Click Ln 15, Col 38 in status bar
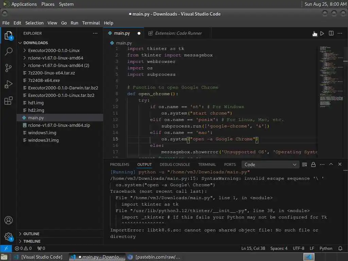The width and height of the screenshot is (348, 261). [x=253, y=248]
